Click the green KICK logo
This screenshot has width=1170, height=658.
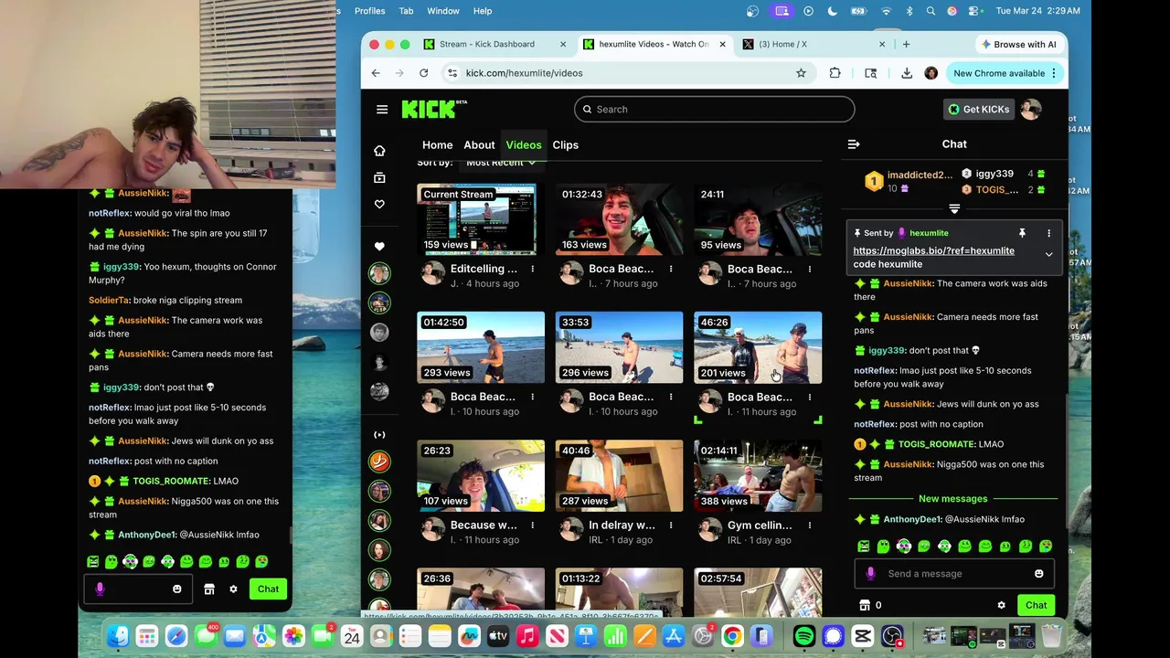click(x=433, y=109)
